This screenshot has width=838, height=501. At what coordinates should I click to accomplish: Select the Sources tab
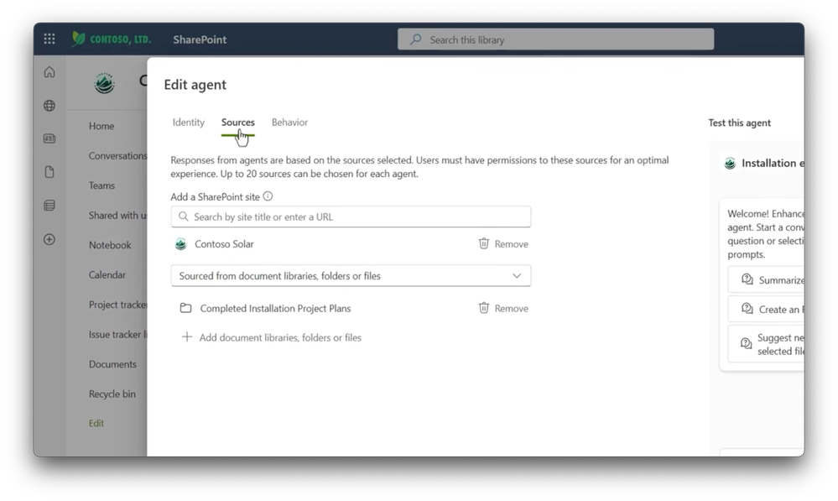(x=238, y=123)
